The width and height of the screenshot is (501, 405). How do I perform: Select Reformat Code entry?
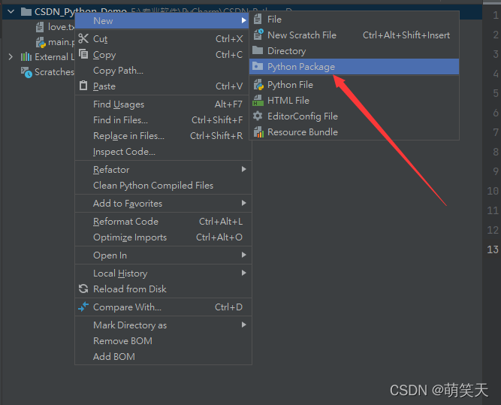(163, 222)
